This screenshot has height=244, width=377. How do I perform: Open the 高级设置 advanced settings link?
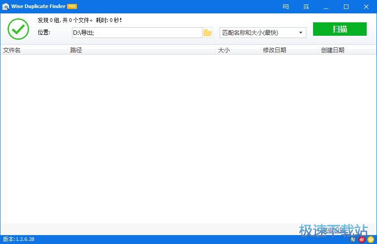point(333,230)
